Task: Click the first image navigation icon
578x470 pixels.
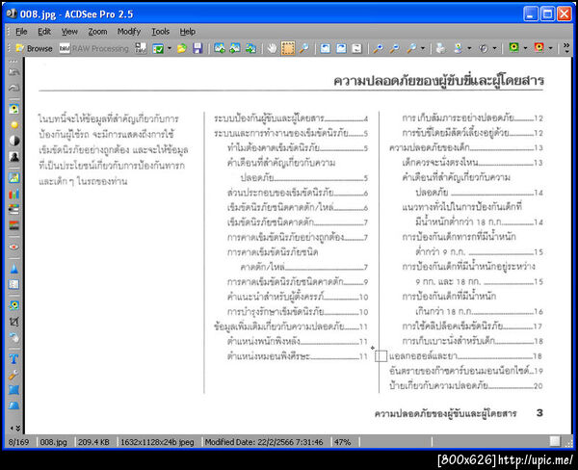Action: 220,48
